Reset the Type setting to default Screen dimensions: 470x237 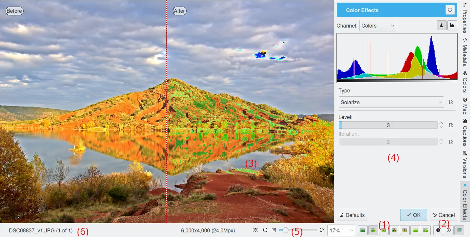(x=451, y=102)
